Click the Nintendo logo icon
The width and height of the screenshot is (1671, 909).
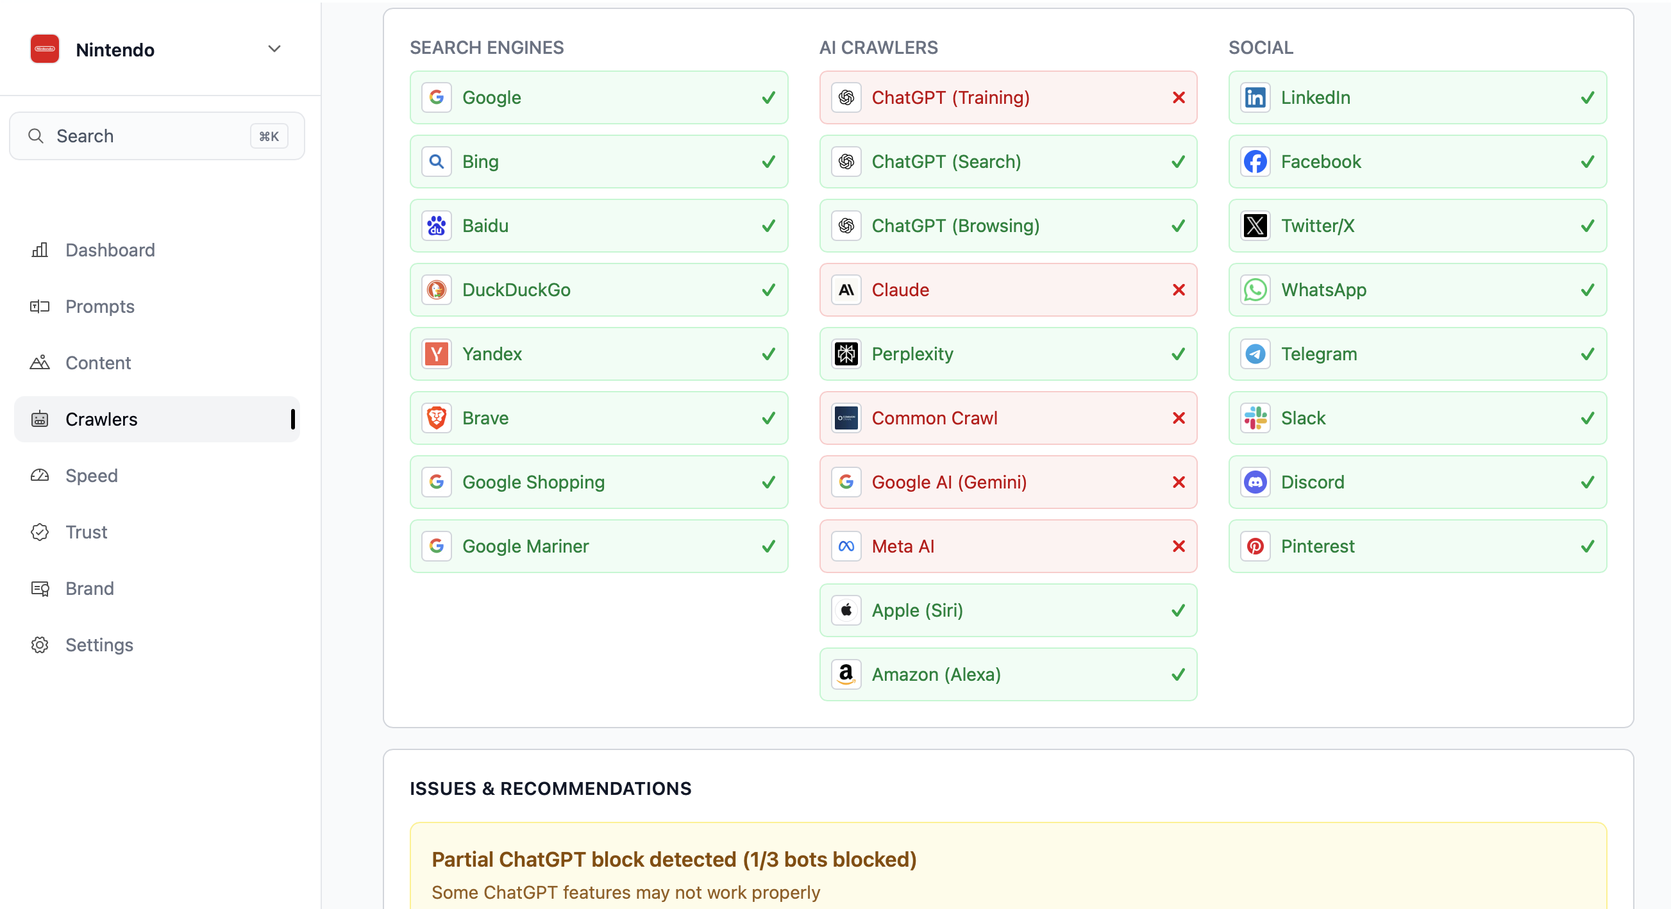point(44,49)
